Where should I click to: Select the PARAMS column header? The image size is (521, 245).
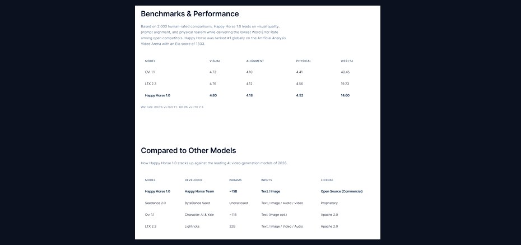pyautogui.click(x=236, y=180)
